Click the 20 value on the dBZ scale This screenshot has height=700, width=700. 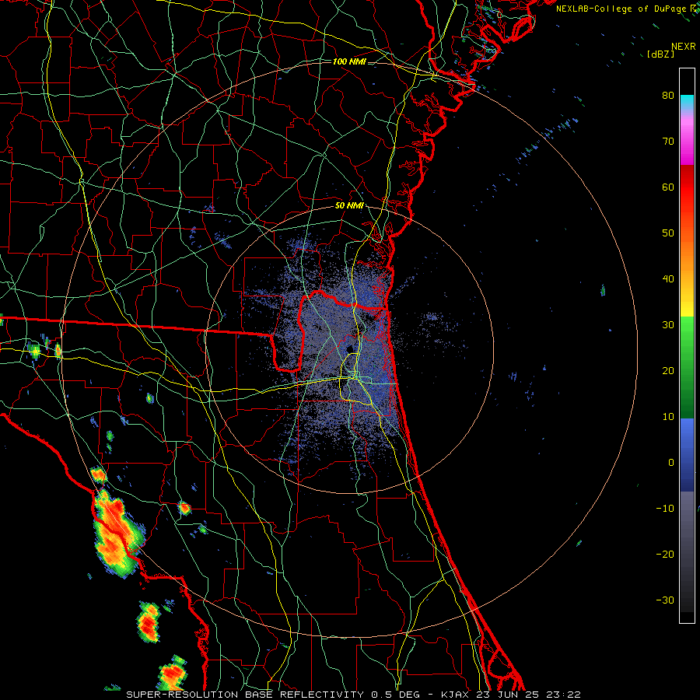click(x=668, y=370)
